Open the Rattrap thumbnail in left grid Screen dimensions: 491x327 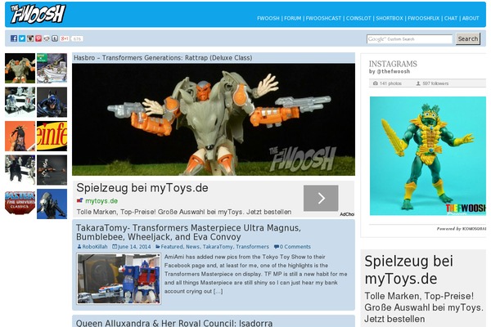(x=20, y=68)
